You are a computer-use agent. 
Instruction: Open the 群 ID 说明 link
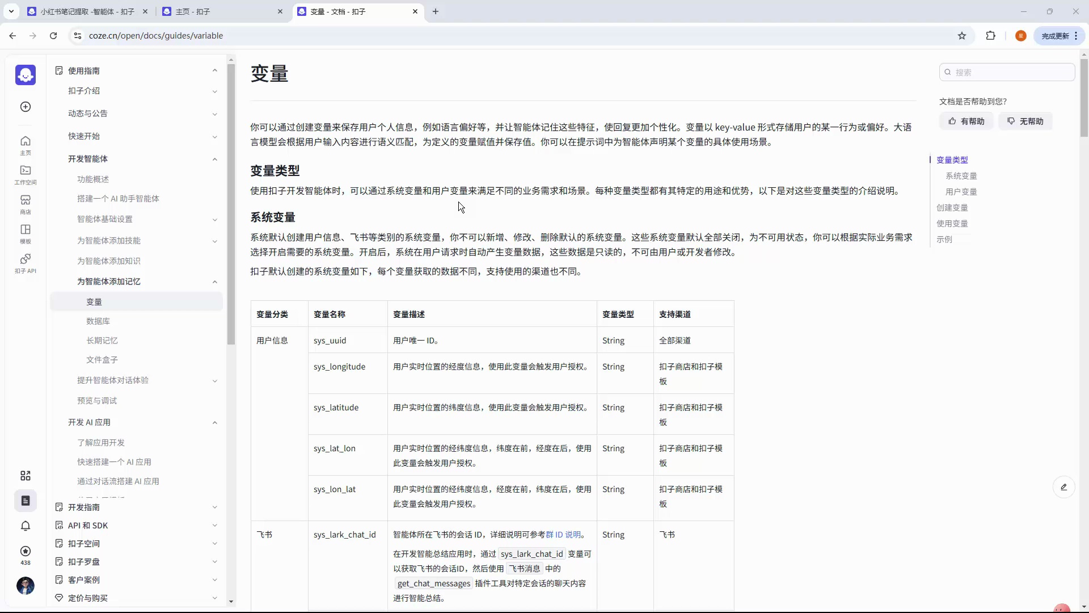point(565,535)
